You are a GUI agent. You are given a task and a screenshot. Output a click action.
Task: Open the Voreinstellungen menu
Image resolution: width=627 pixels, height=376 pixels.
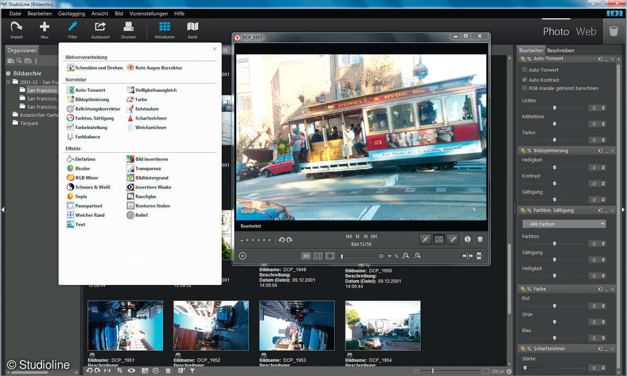tap(149, 14)
